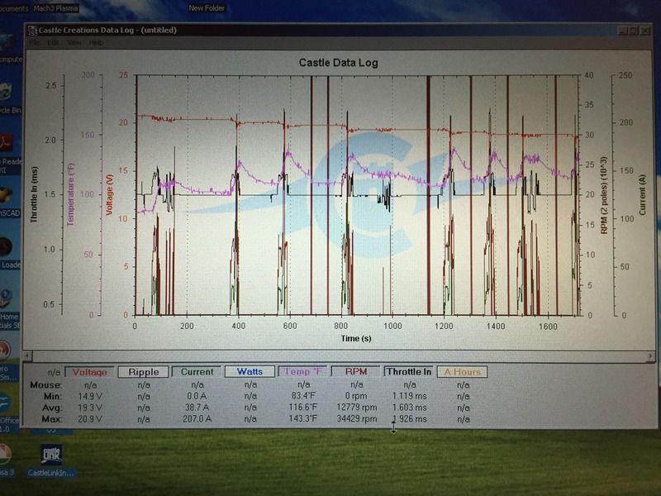661x496 pixels.
Task: Click the graph scrollbar right arrow
Action: [650, 356]
